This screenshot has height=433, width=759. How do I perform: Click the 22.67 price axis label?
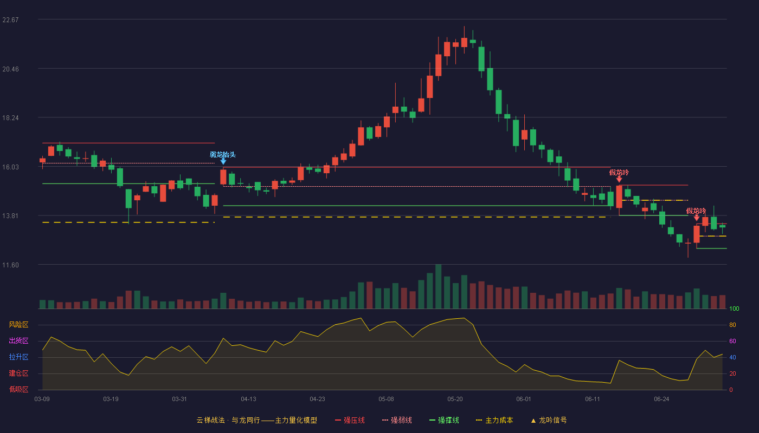tap(11, 20)
